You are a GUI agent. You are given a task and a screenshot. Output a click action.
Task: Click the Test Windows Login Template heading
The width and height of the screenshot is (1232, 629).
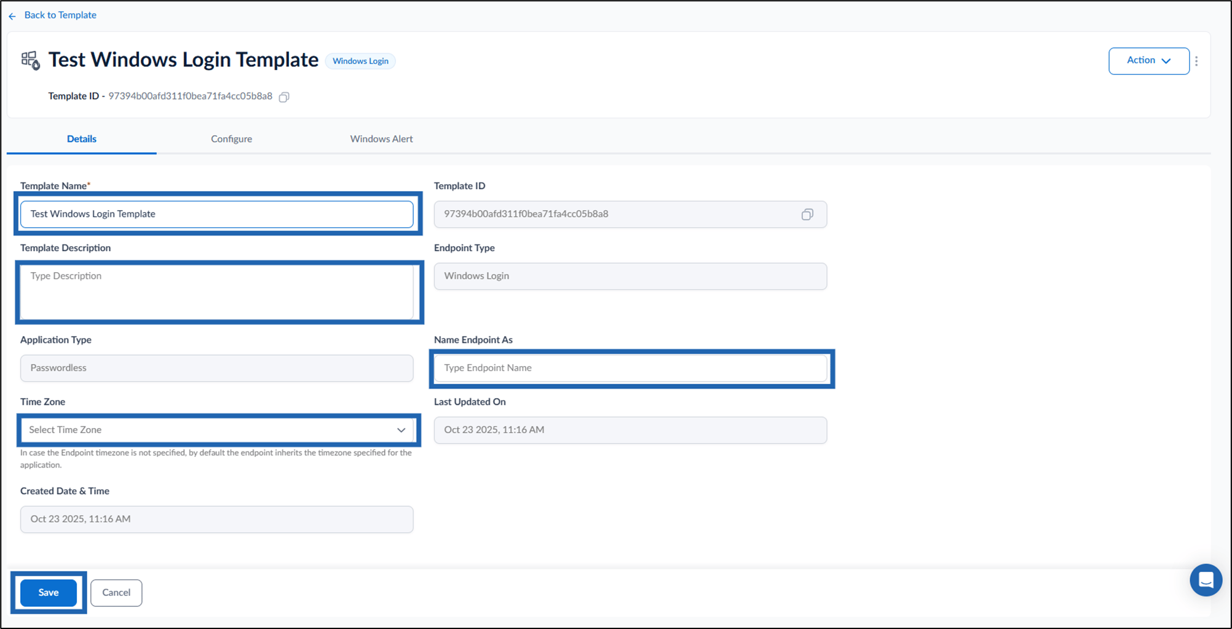pos(183,60)
